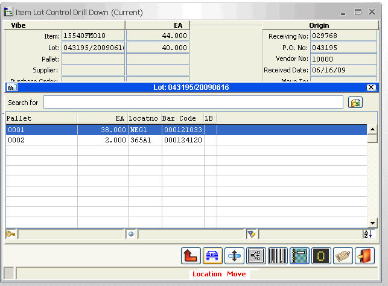Click the grid scrollbar down arrow
Image resolution: width=388 pixels, height=286 pixels.
[x=372, y=223]
